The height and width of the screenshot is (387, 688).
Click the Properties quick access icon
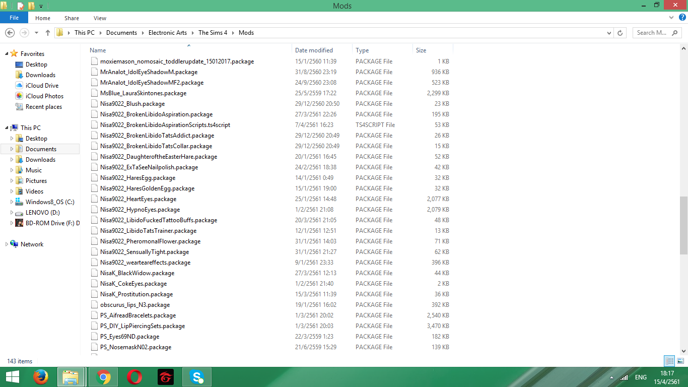pyautogui.click(x=20, y=6)
